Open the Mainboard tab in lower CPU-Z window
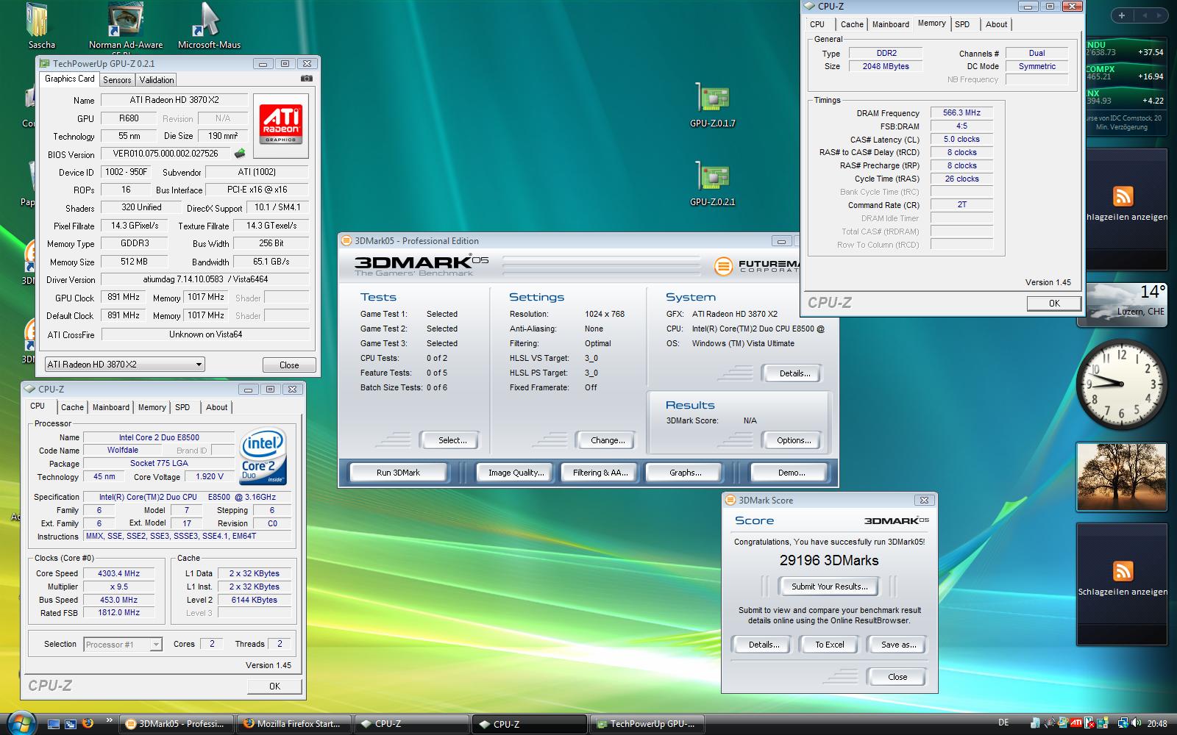The width and height of the screenshot is (1177, 735). (x=111, y=407)
